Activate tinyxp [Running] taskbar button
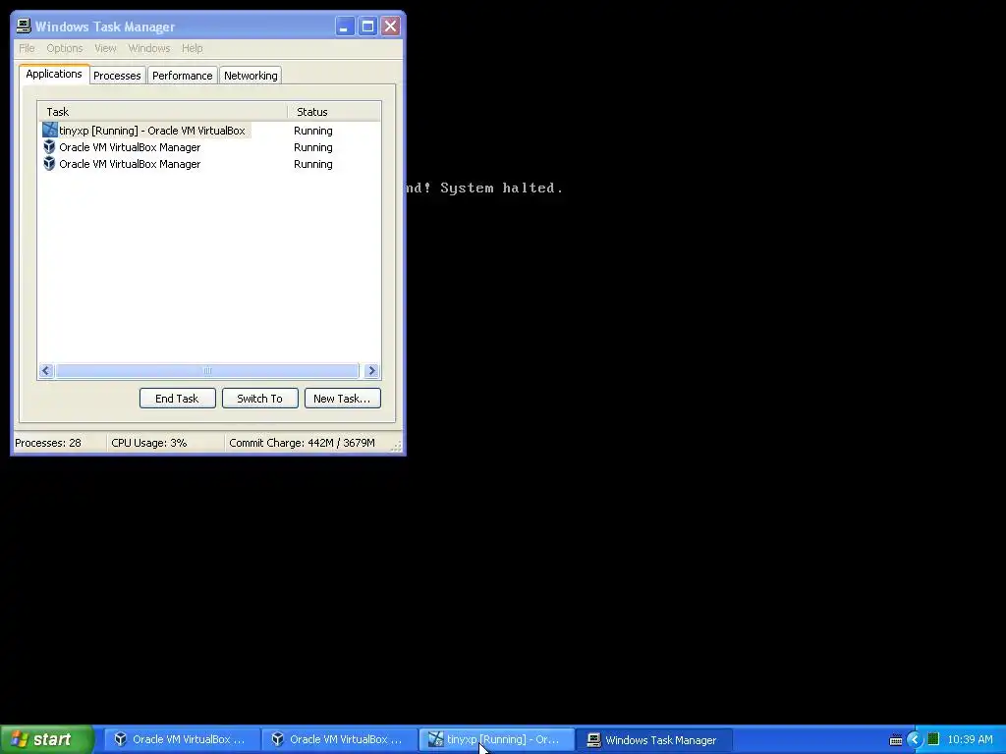Viewport: 1006px width, 754px height. click(496, 739)
